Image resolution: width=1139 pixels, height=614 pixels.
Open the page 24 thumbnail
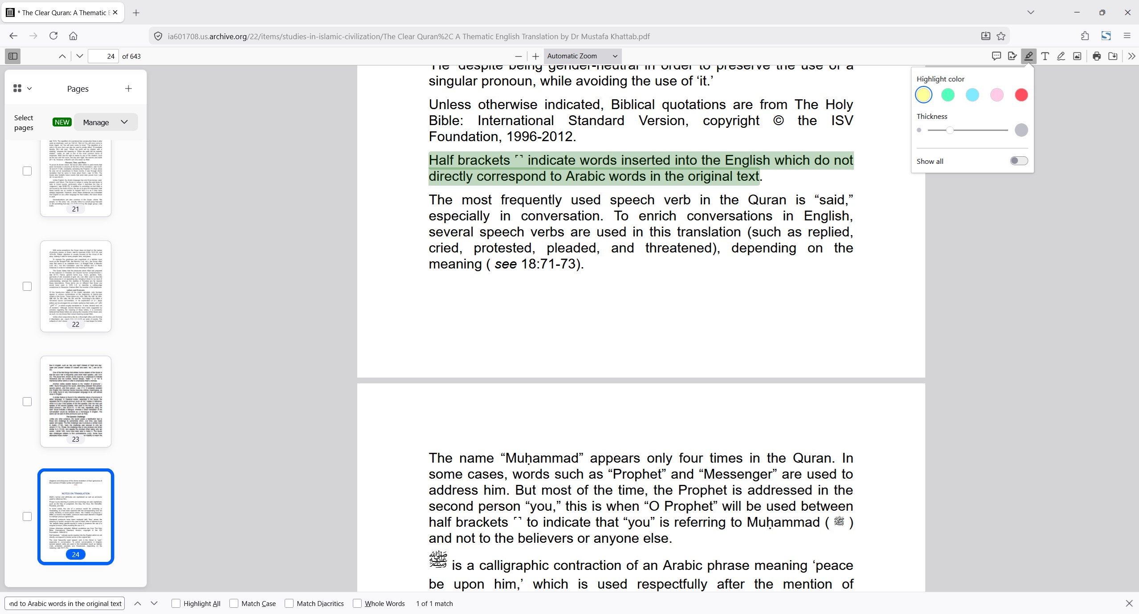tap(76, 516)
